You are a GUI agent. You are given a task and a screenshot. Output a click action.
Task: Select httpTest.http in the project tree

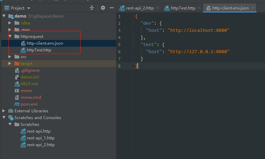[x=39, y=50]
